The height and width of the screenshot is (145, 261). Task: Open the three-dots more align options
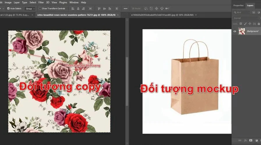(x=125, y=8)
